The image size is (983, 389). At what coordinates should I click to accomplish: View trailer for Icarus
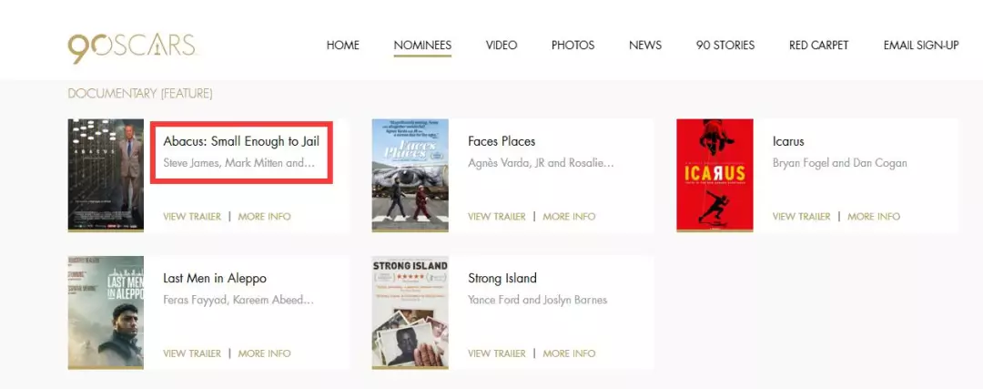(801, 217)
